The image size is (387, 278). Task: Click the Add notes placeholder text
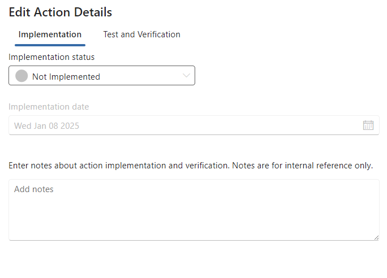coord(34,189)
